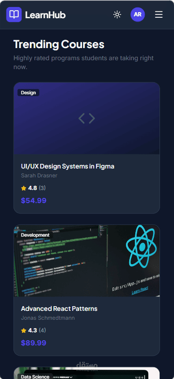Click instructor name Jonas Schmedtmann
The width and height of the screenshot is (174, 379).
48,318
